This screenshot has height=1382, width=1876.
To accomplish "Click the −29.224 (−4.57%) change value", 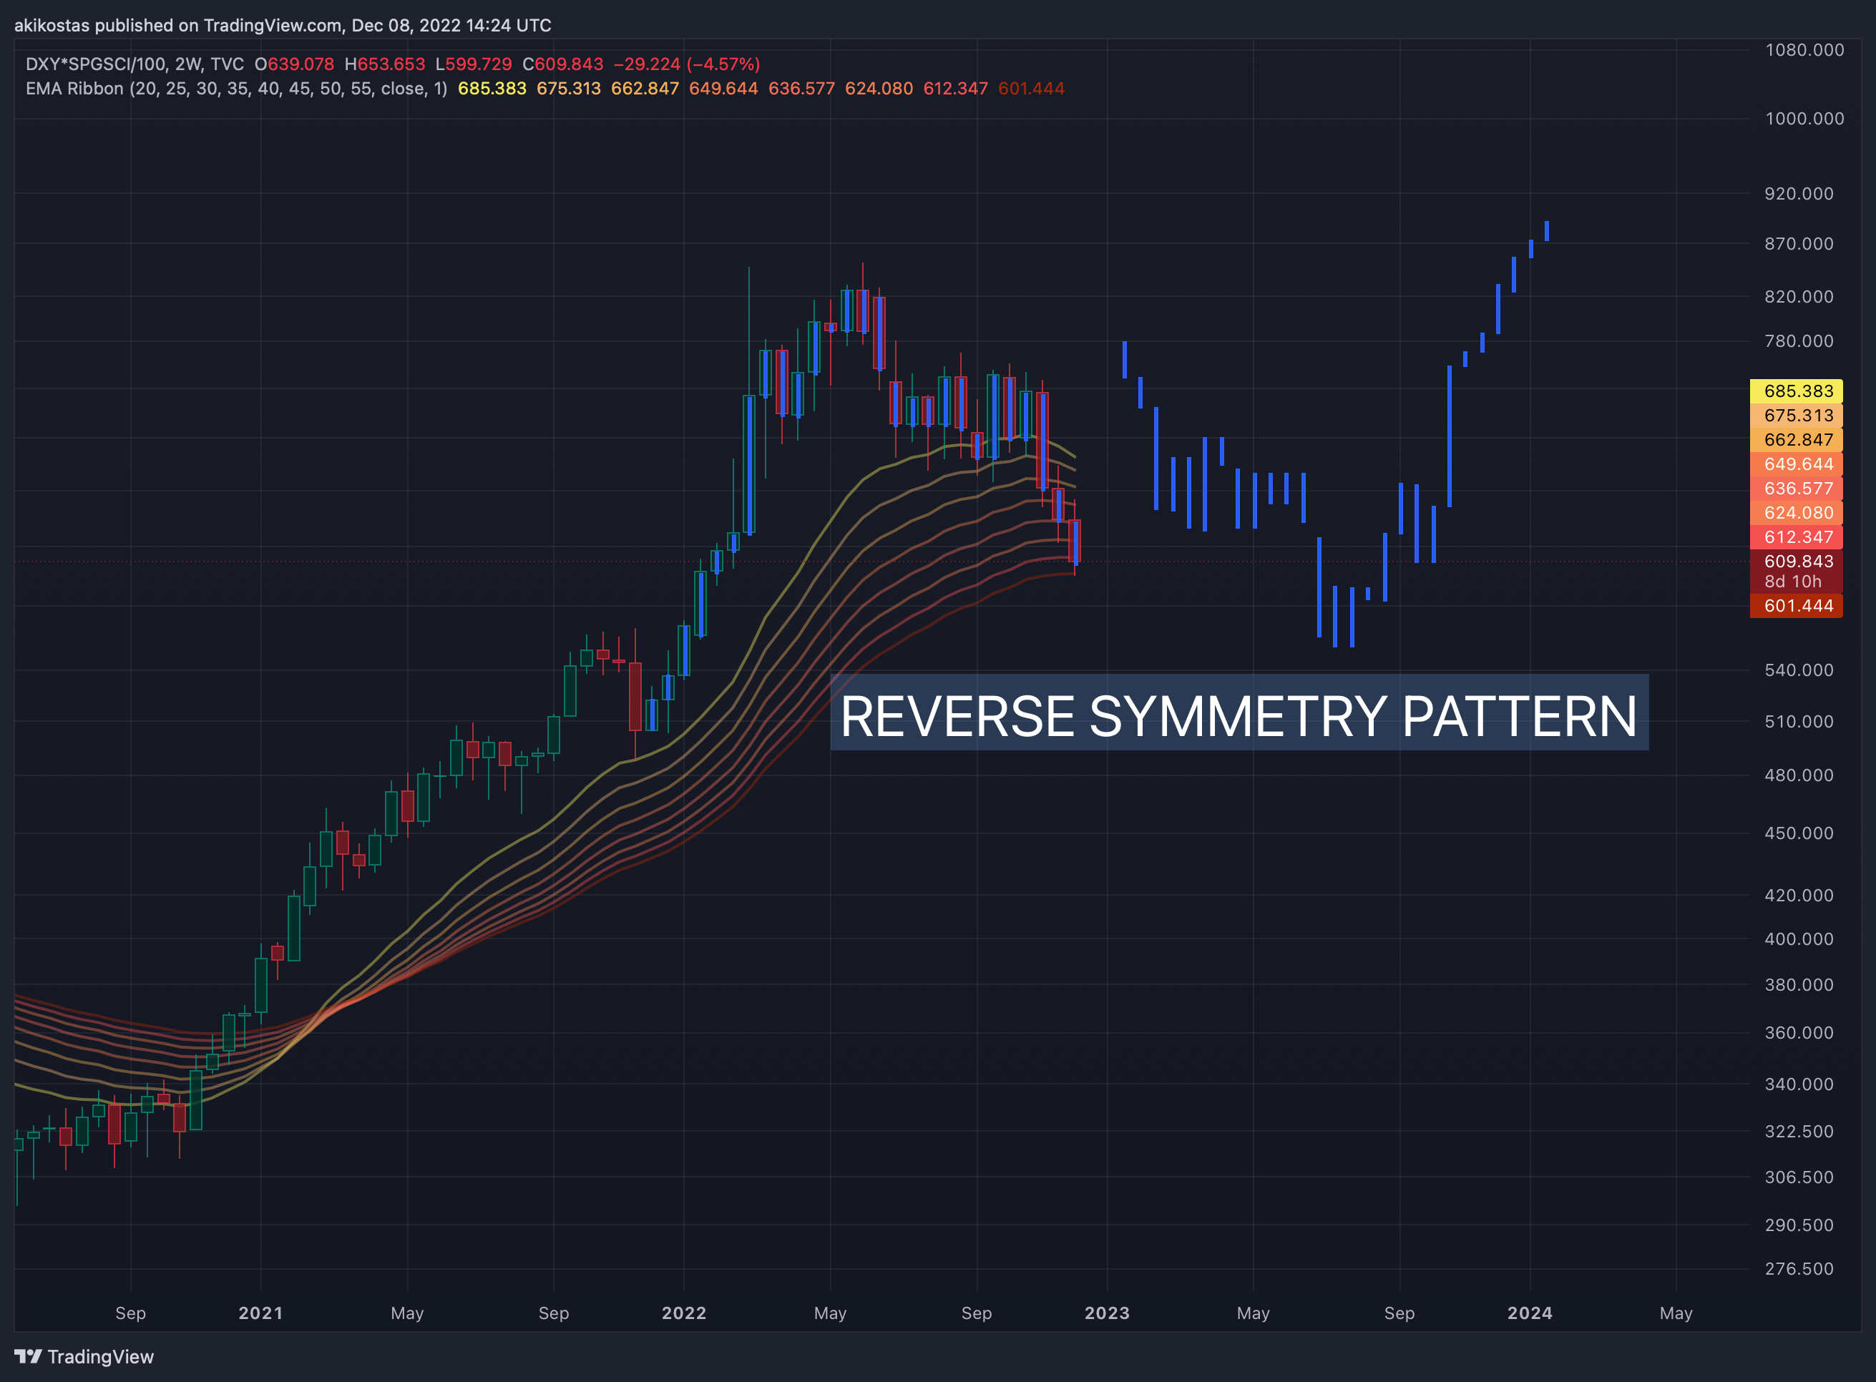I will tap(687, 64).
